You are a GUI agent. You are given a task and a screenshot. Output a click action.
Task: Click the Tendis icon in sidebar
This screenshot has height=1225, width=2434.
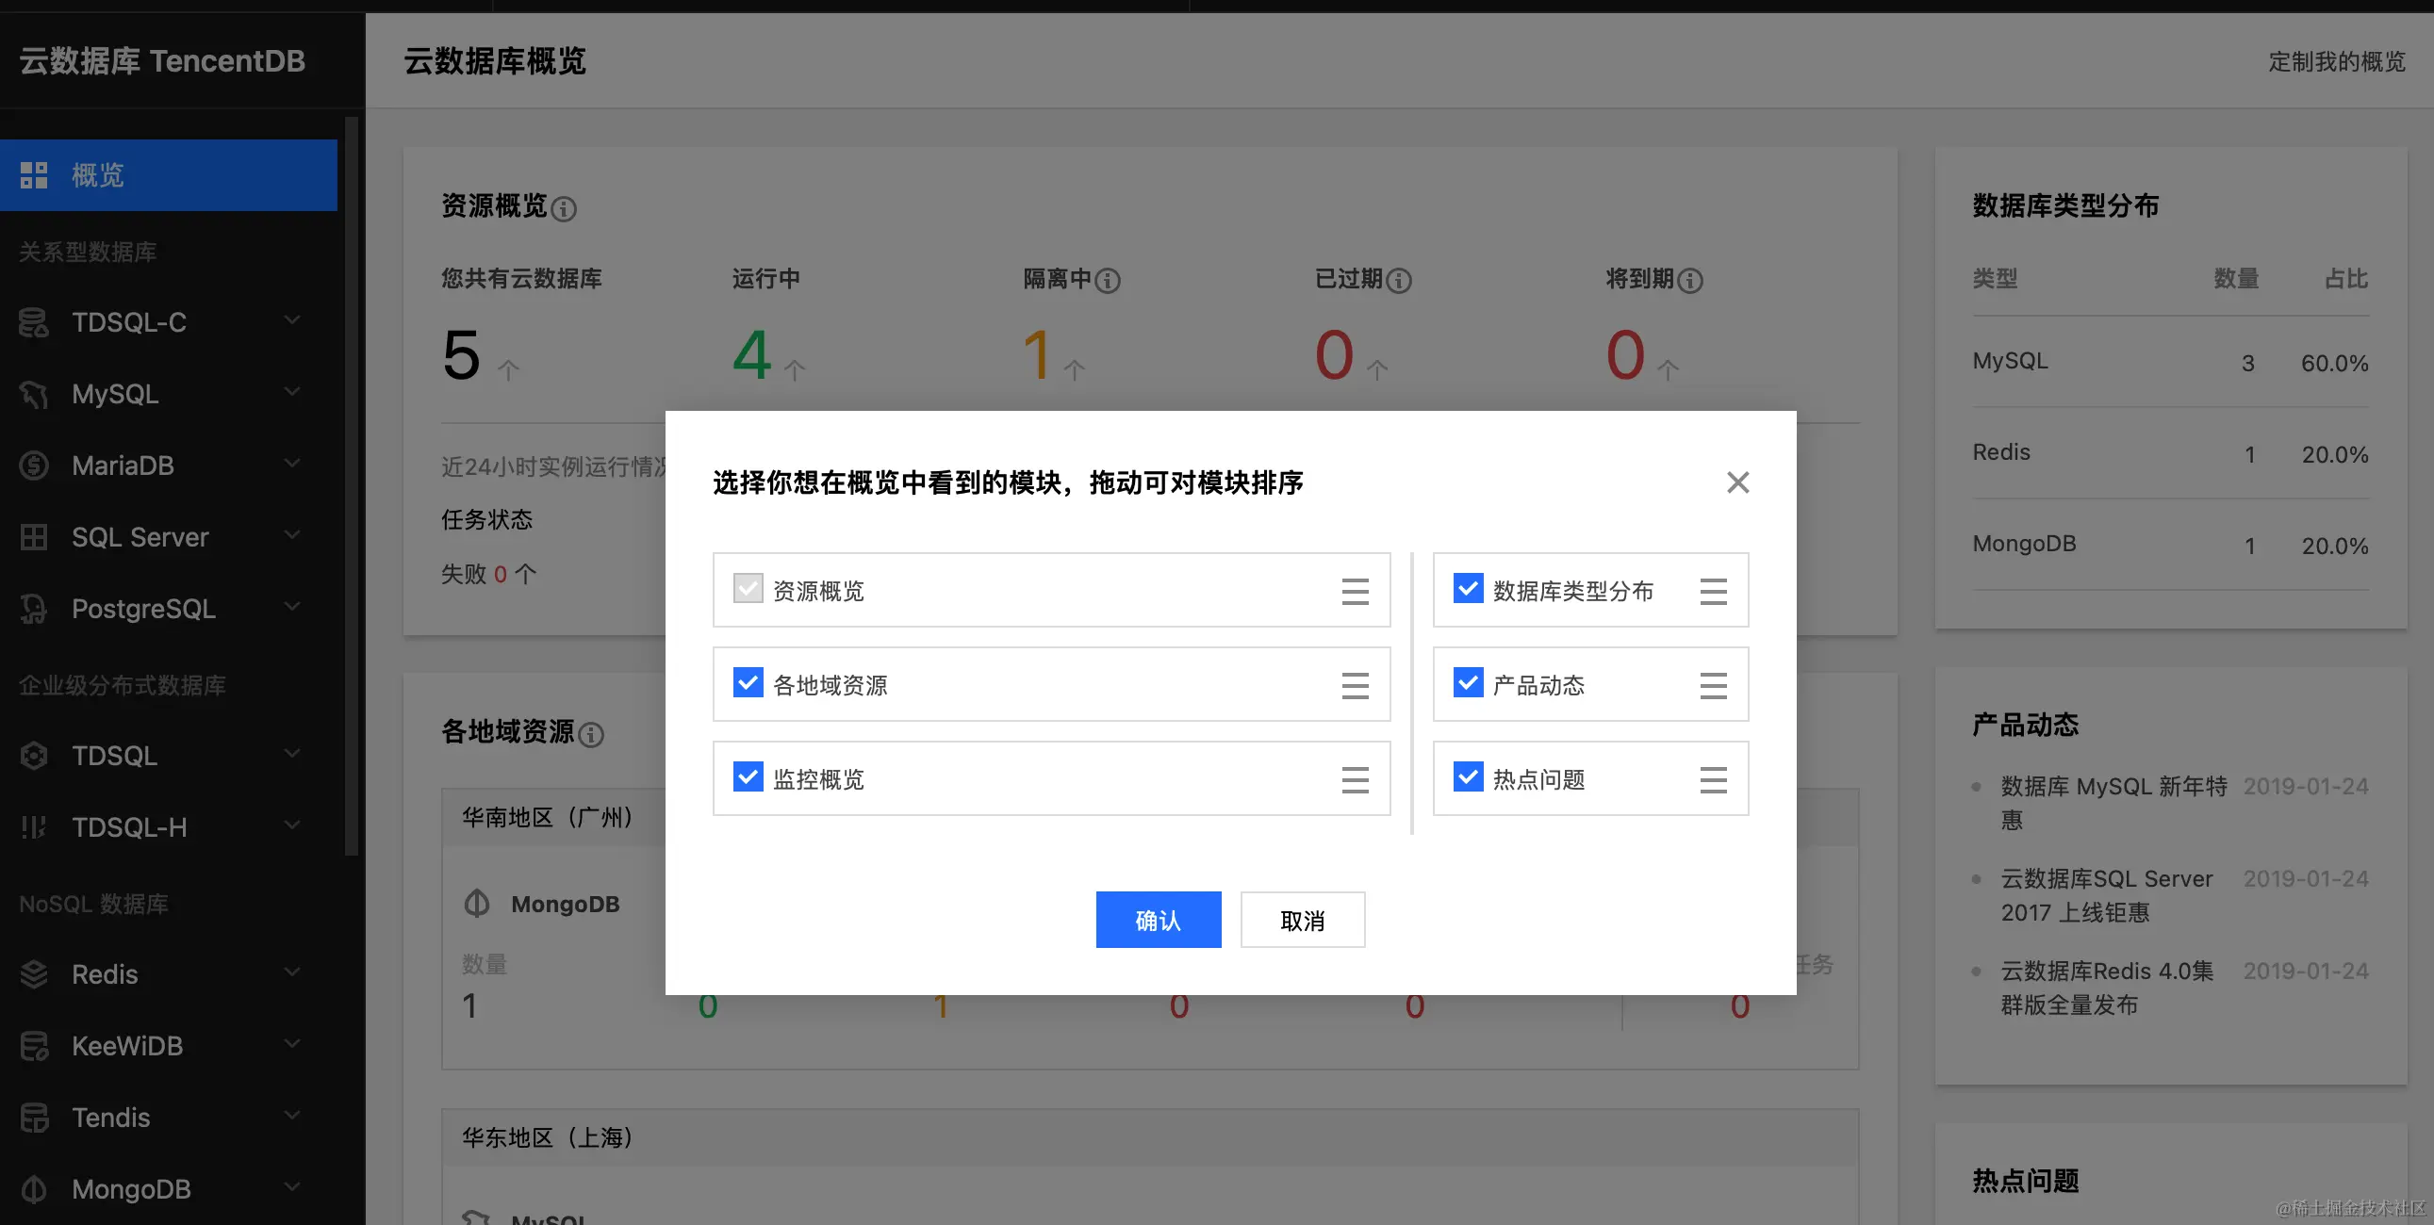(34, 1118)
